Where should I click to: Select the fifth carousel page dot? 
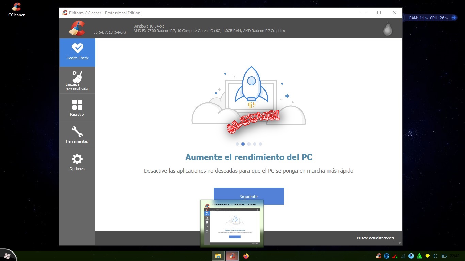(260, 144)
